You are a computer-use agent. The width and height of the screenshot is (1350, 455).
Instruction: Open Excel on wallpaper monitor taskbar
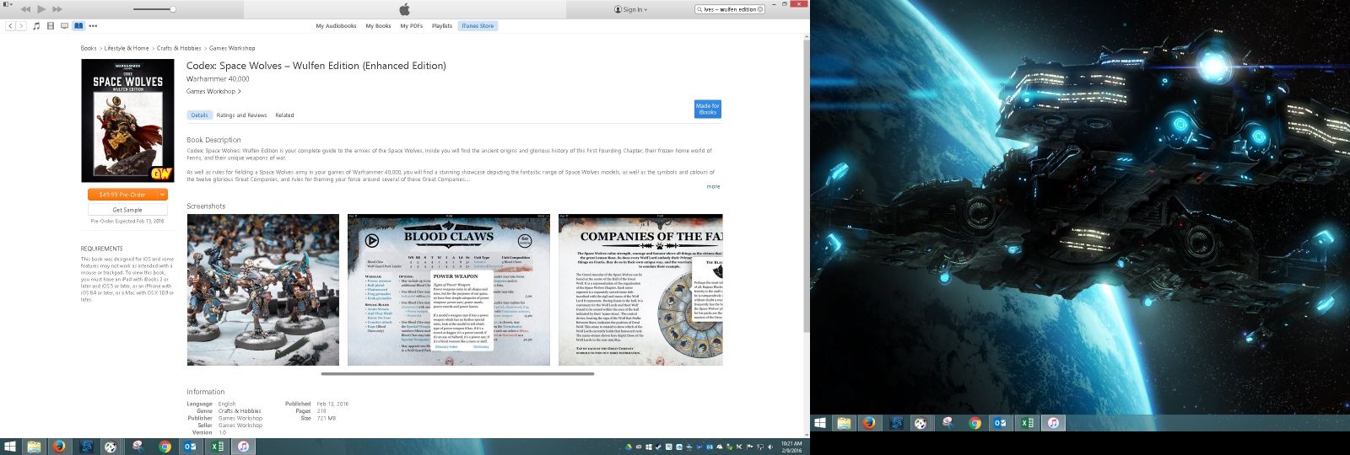[1027, 423]
